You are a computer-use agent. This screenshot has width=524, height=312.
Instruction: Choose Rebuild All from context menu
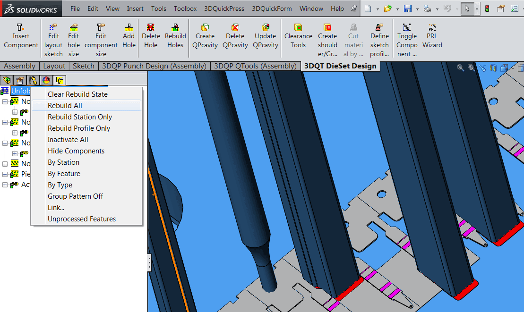[x=86, y=106]
